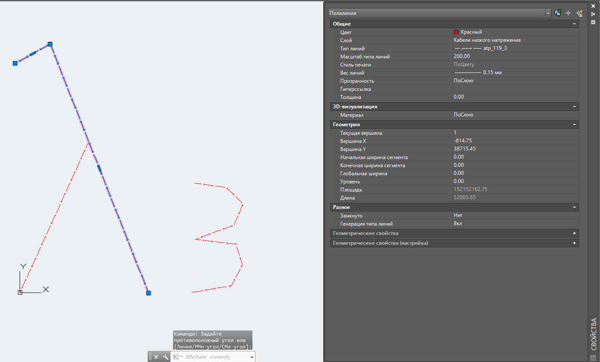The height and width of the screenshot is (362, 600).
Task: Expand Геометрические свойства section
Action: tap(574, 233)
